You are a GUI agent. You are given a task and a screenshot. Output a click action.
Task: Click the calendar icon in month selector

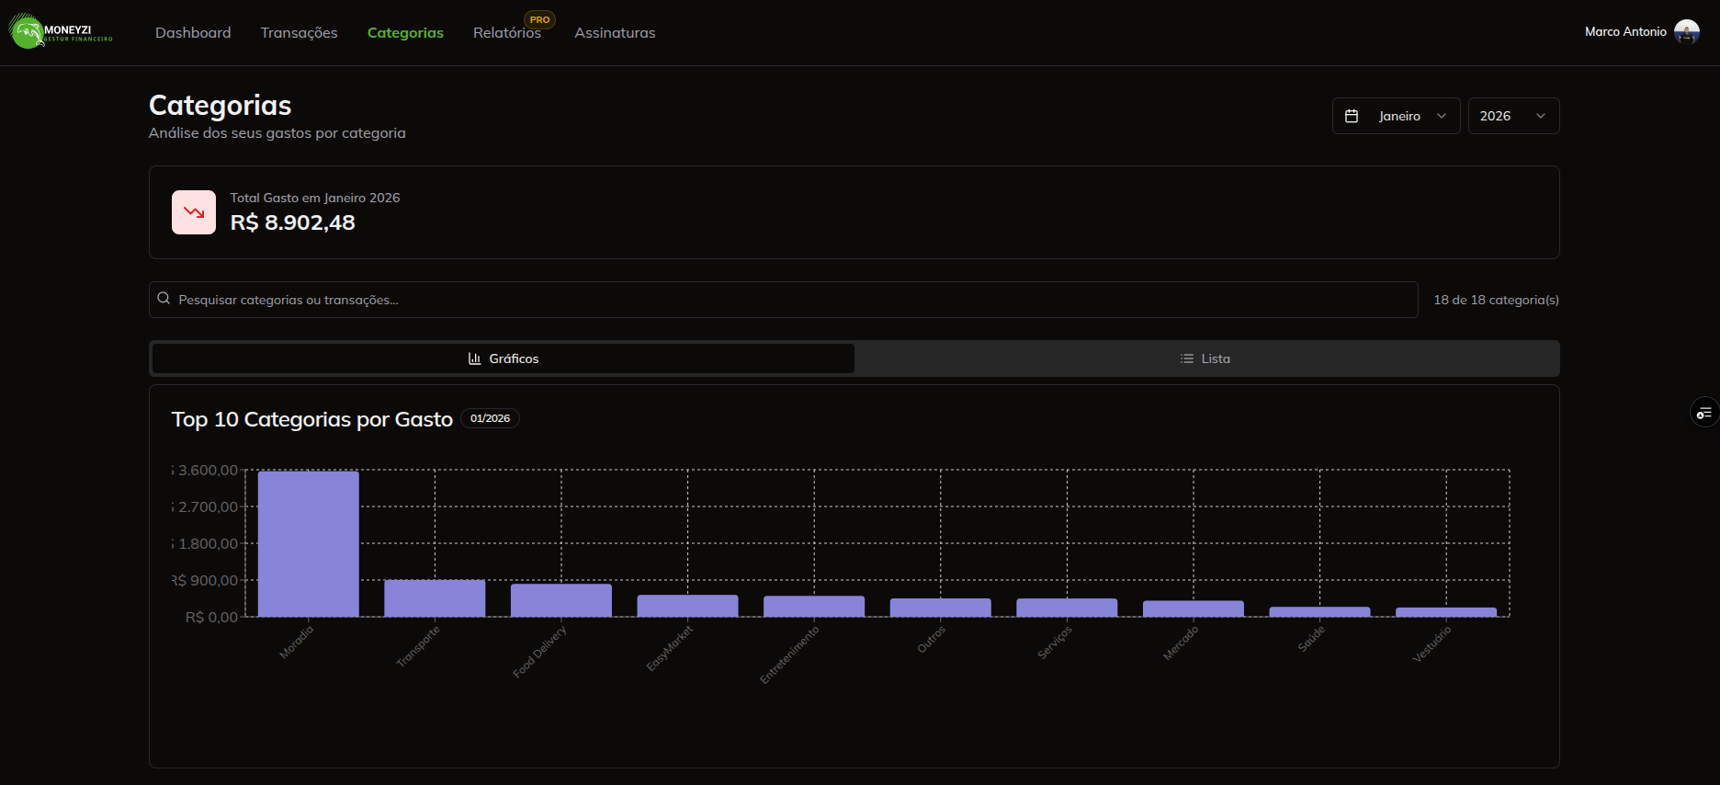1352,116
